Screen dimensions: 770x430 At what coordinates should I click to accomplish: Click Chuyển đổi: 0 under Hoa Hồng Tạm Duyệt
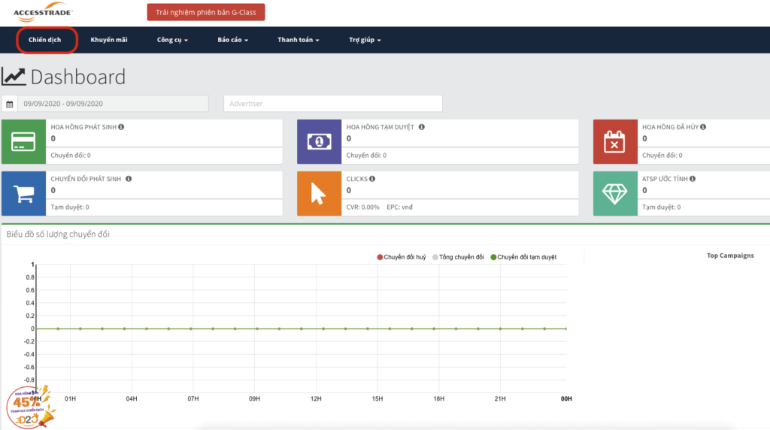tap(366, 155)
